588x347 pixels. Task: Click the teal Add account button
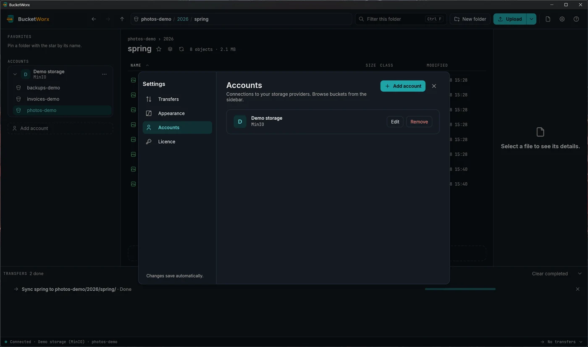point(403,86)
